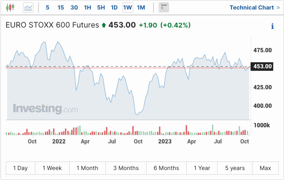The image size is (284, 180).
Task: Choose the 1H interval
Action: pyautogui.click(x=87, y=8)
